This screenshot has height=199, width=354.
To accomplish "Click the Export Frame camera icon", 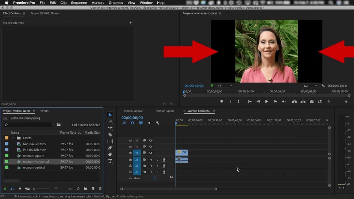I will point(312,101).
